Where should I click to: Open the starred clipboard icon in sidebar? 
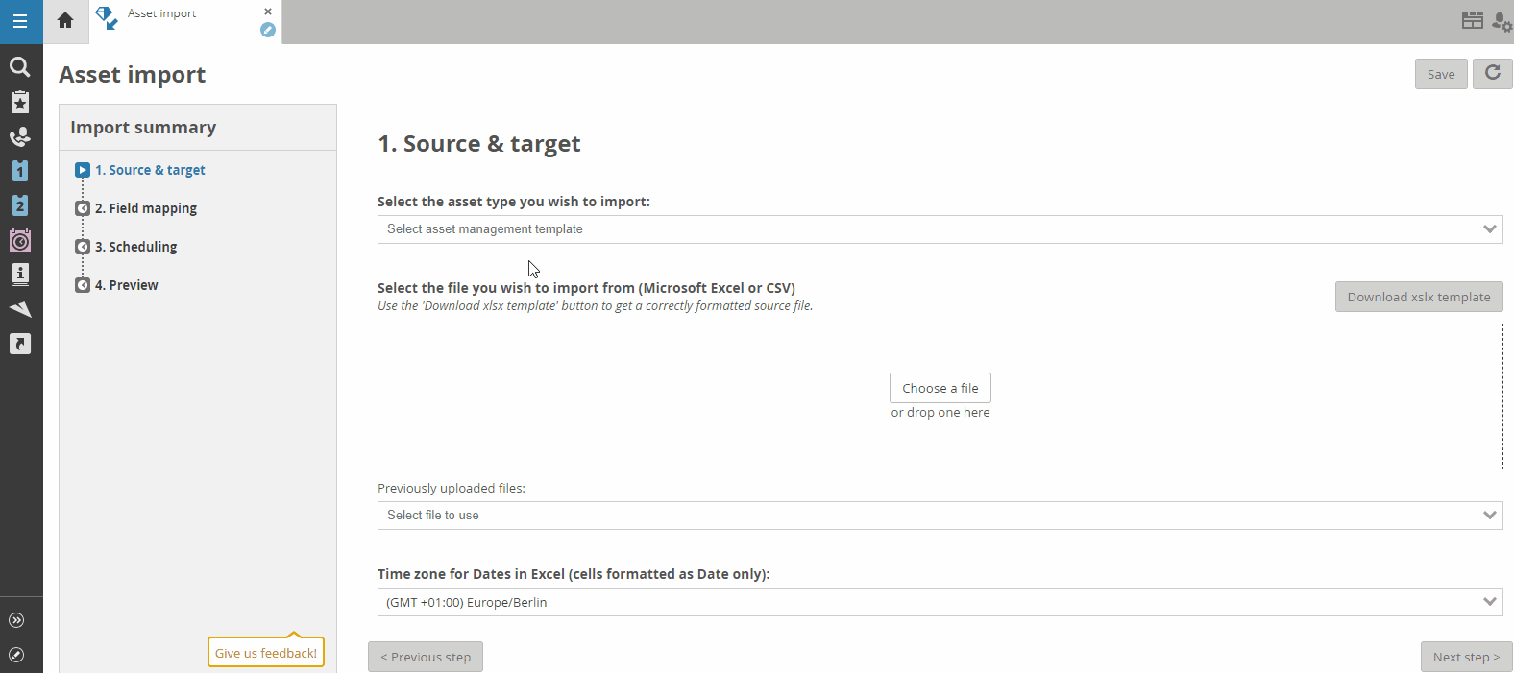click(19, 102)
